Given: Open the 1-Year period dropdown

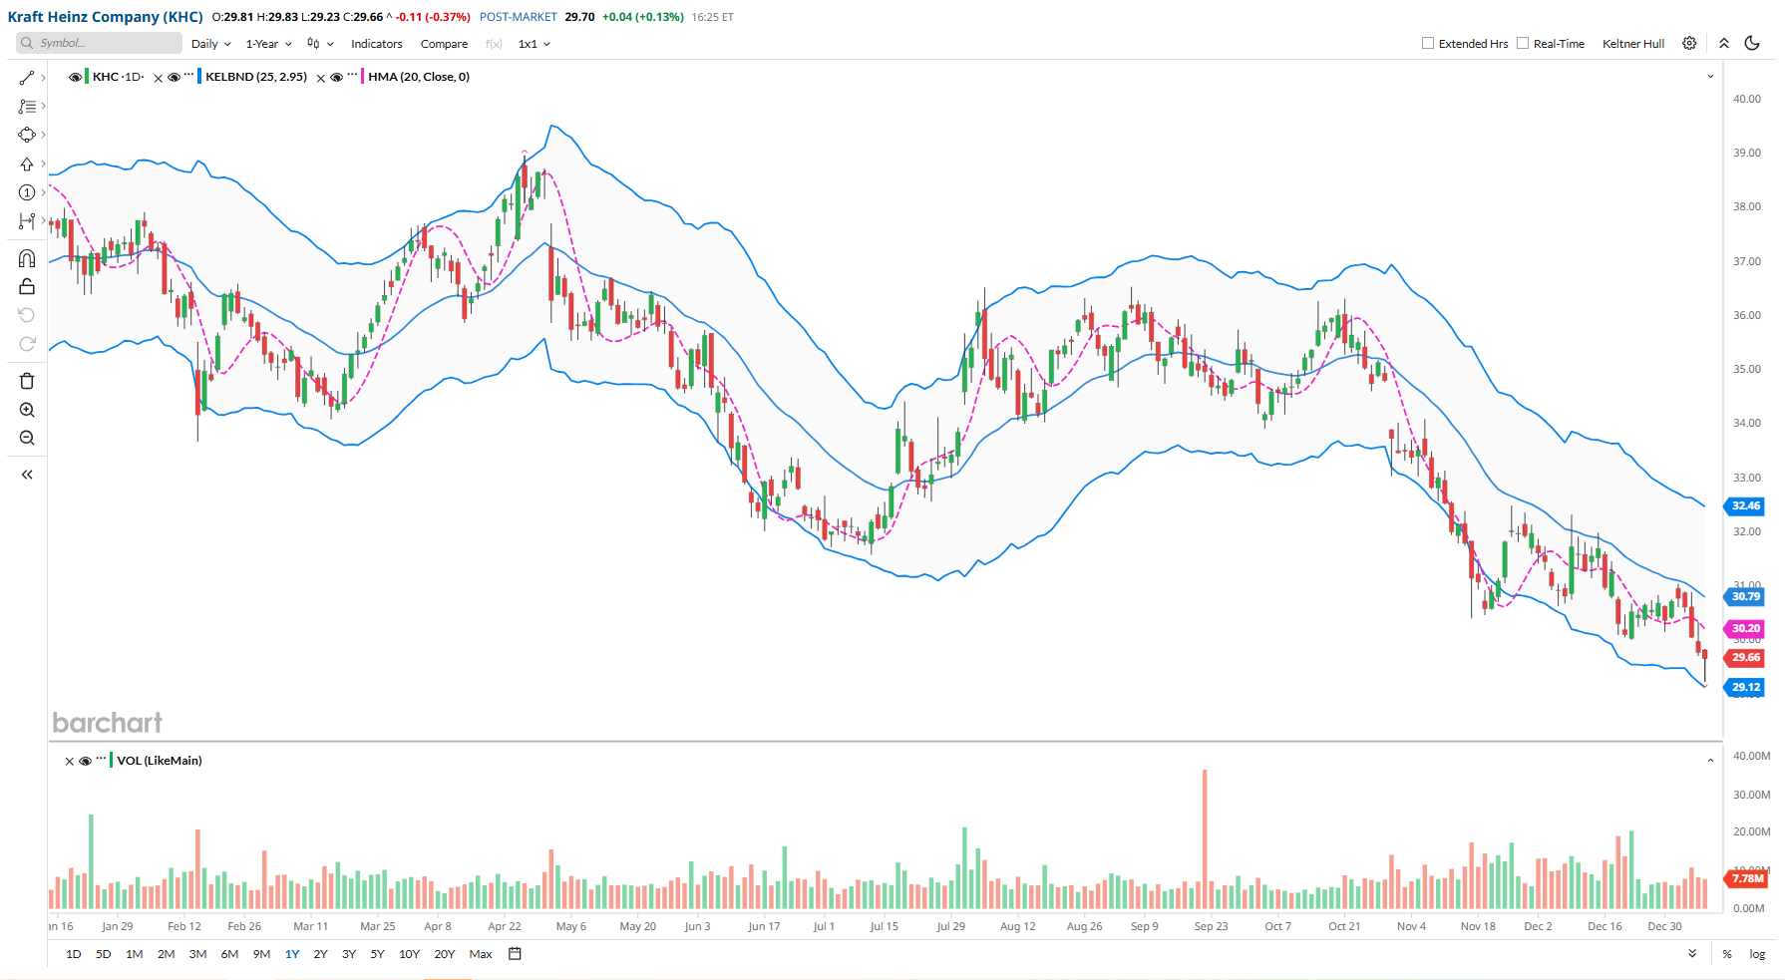Looking at the screenshot, I should [x=268, y=44].
